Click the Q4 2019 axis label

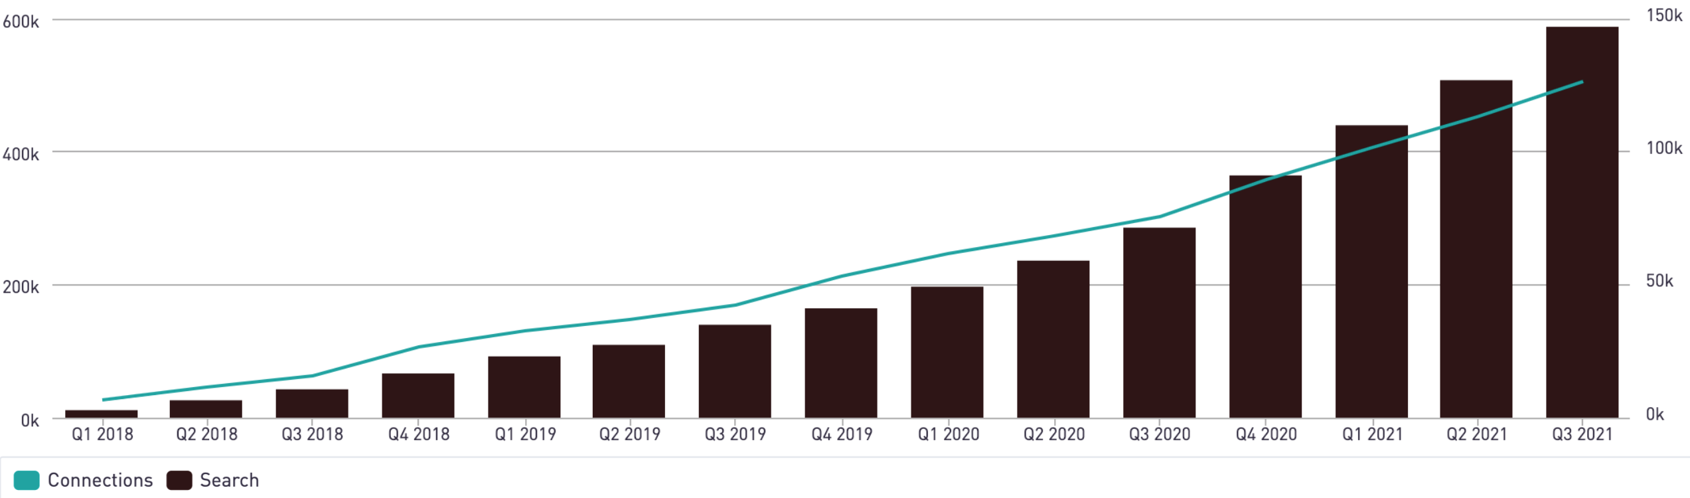coord(842,434)
